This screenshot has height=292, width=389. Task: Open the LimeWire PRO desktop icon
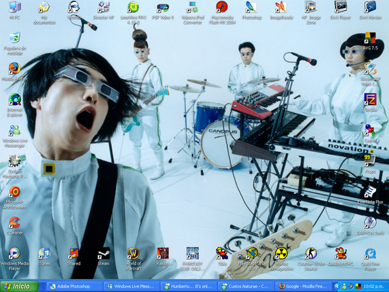click(133, 7)
